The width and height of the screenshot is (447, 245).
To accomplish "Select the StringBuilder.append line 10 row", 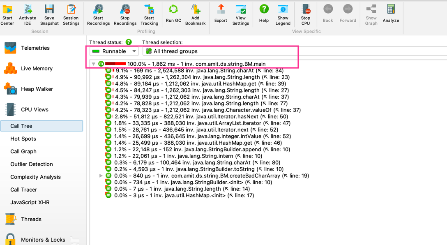I will click(x=198, y=149).
